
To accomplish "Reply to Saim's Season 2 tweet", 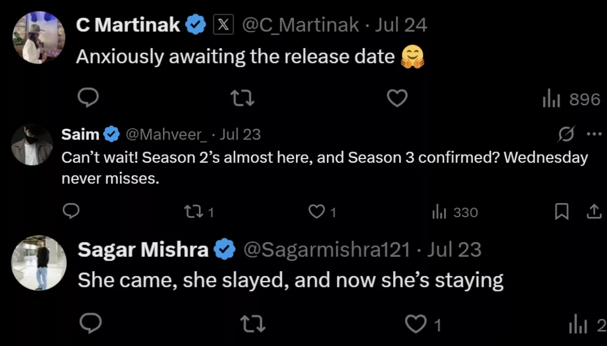I will [x=71, y=212].
